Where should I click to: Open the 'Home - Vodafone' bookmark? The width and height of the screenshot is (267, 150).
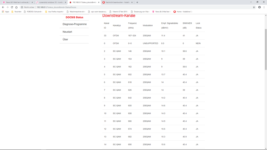tap(183, 12)
